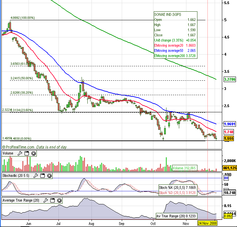Click the Volume panel title

[x=8, y=154]
